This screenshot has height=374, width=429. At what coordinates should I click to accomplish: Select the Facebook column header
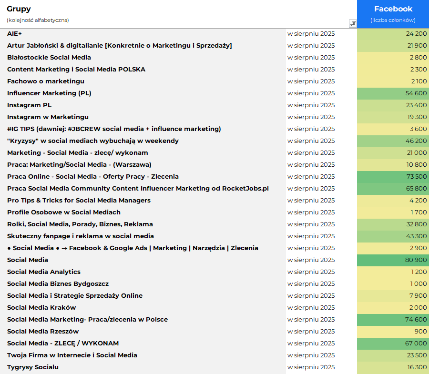click(393, 14)
